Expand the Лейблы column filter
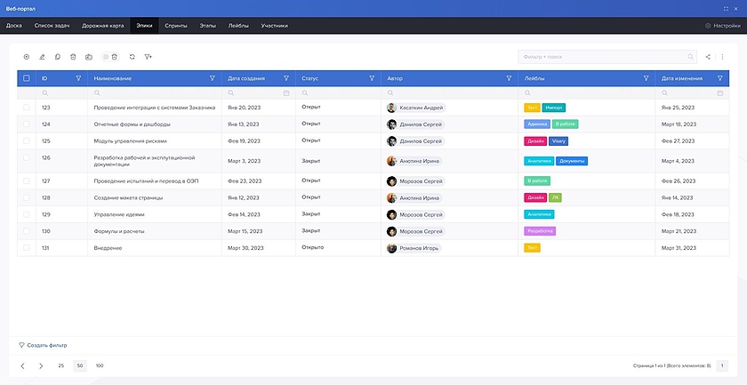747x385 pixels. point(646,78)
